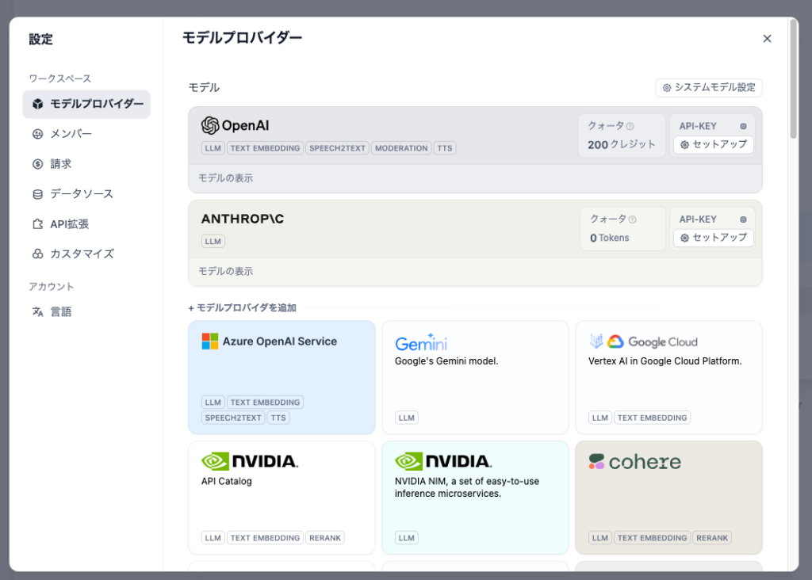Click the アカウント section header
The height and width of the screenshot is (580, 812).
pyautogui.click(x=52, y=287)
